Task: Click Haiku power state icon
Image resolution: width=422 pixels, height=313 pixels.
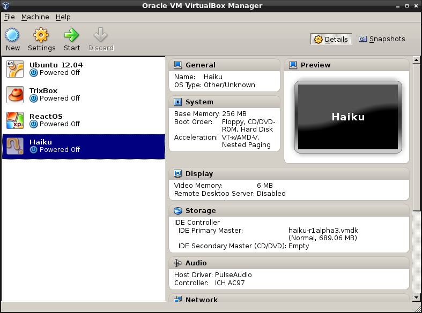Action: tap(34, 150)
